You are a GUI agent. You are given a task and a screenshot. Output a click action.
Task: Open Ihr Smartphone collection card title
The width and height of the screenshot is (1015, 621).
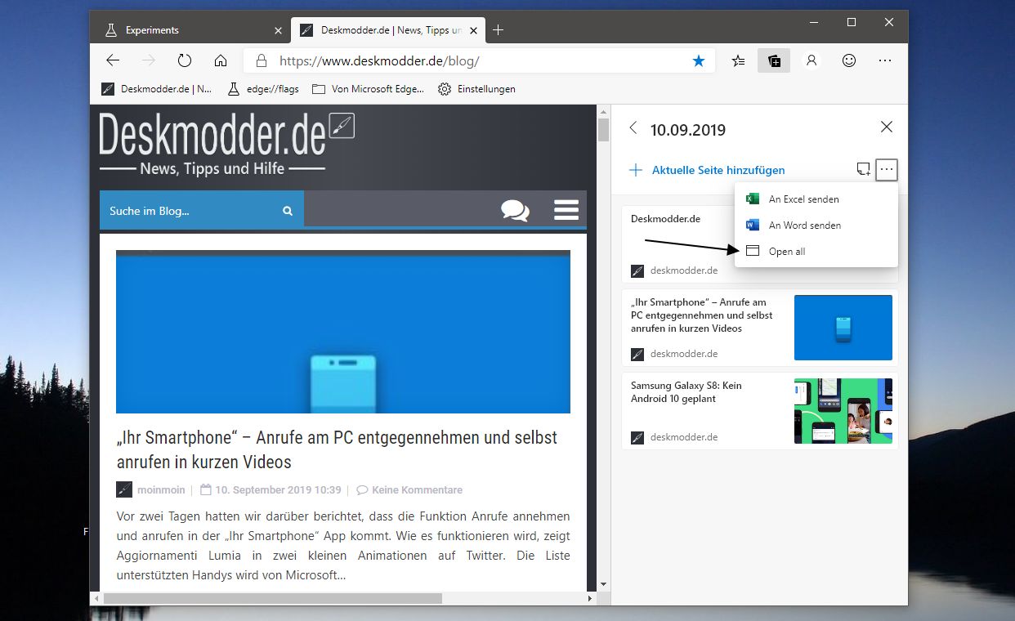tap(702, 315)
